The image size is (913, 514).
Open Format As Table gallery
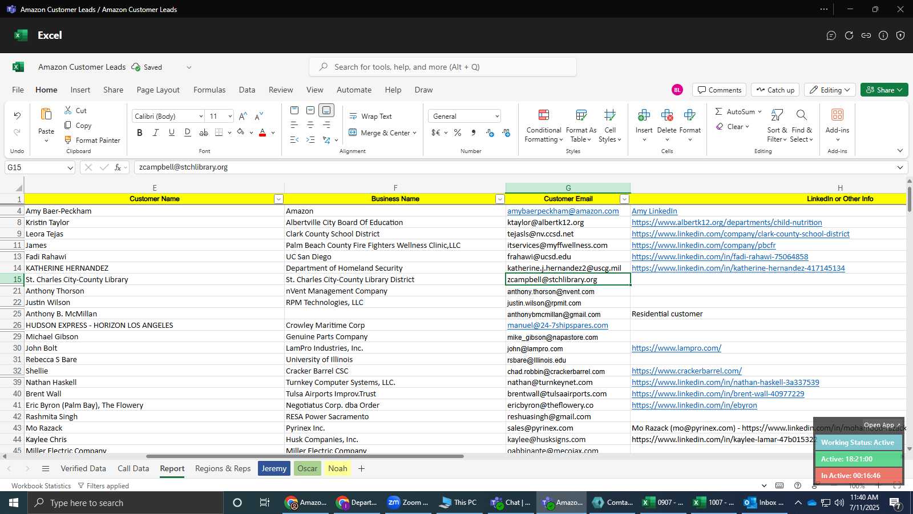point(581,126)
